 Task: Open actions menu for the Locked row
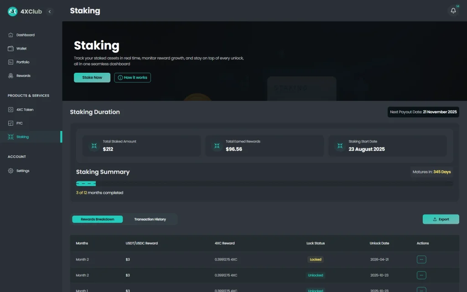(421, 260)
